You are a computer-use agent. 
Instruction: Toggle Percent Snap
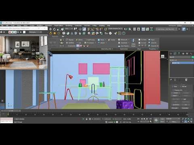(97, 29)
